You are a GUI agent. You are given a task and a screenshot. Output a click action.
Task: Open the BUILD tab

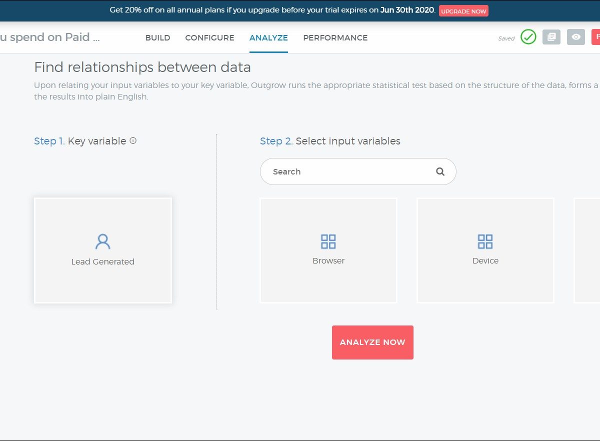(x=157, y=38)
